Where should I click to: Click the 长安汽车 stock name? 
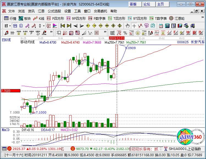click(198, 42)
